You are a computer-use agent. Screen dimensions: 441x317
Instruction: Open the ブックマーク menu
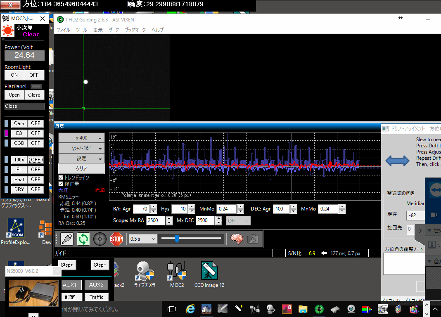pyautogui.click(x=135, y=30)
